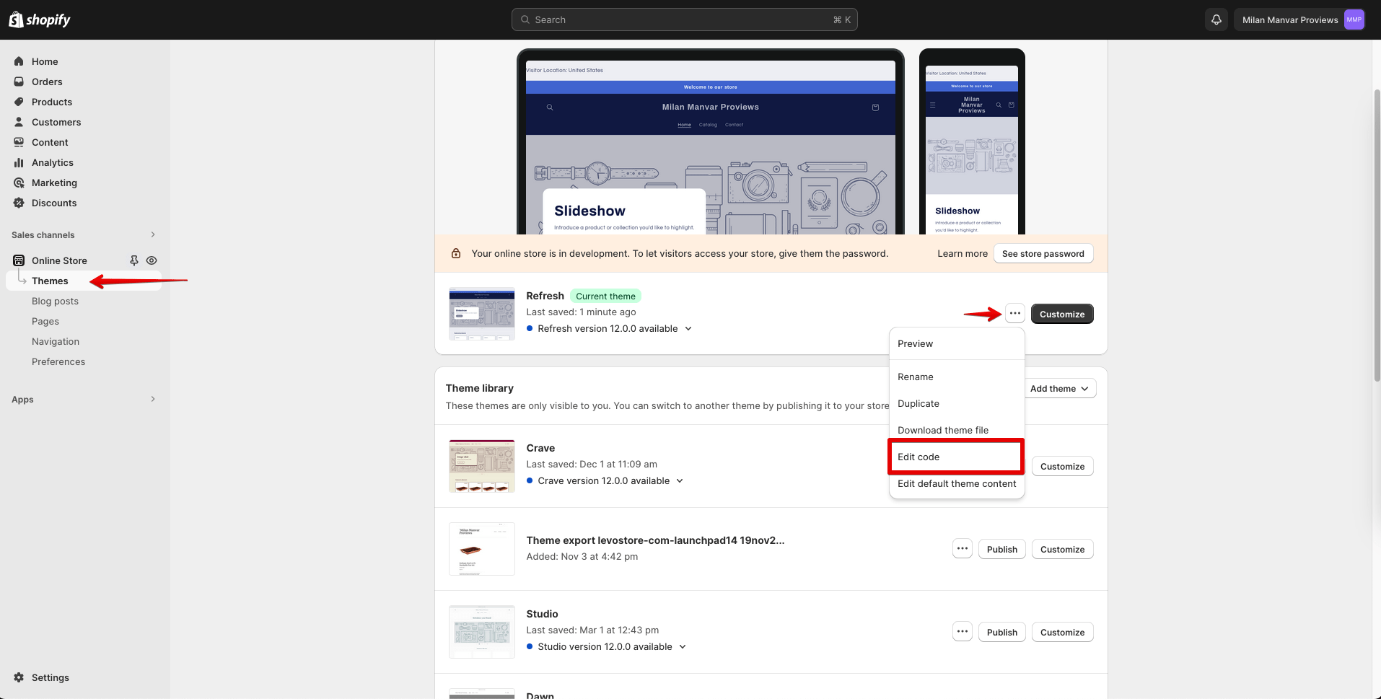Click the MMP account avatar
The width and height of the screenshot is (1381, 699).
(1354, 19)
